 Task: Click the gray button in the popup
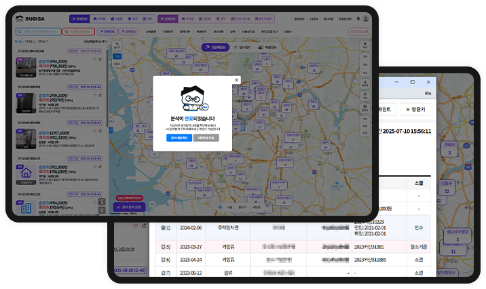tap(208, 138)
